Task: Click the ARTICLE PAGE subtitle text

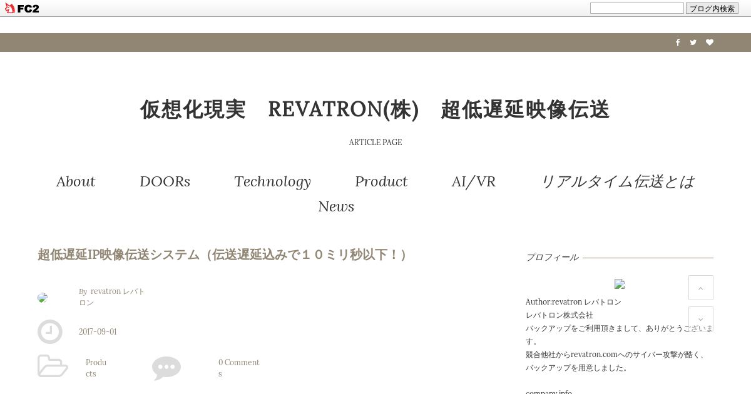Action: [375, 143]
